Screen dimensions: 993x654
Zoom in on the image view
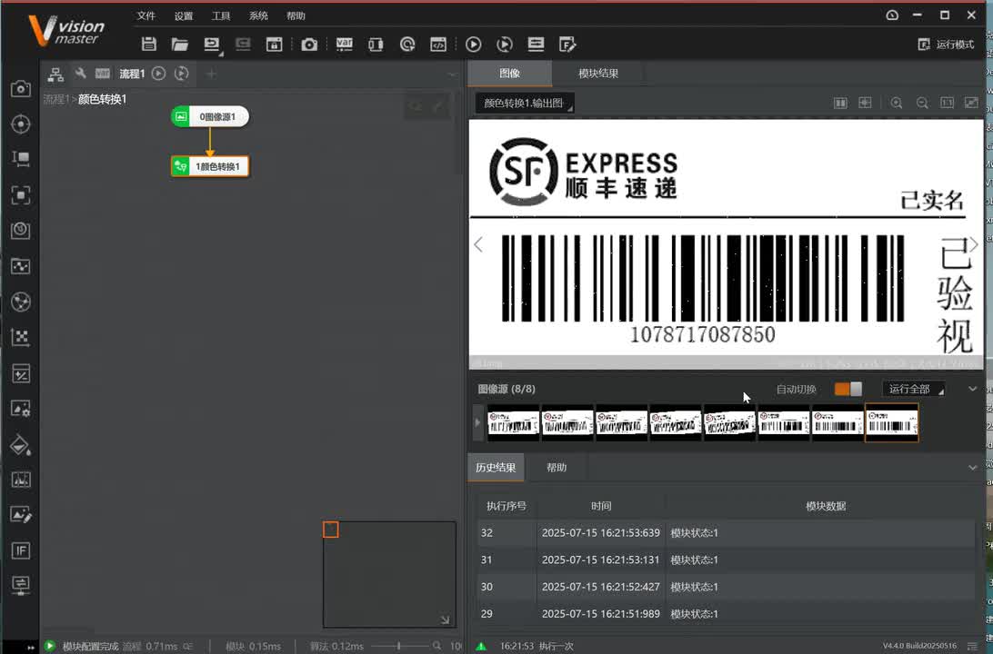pos(897,104)
